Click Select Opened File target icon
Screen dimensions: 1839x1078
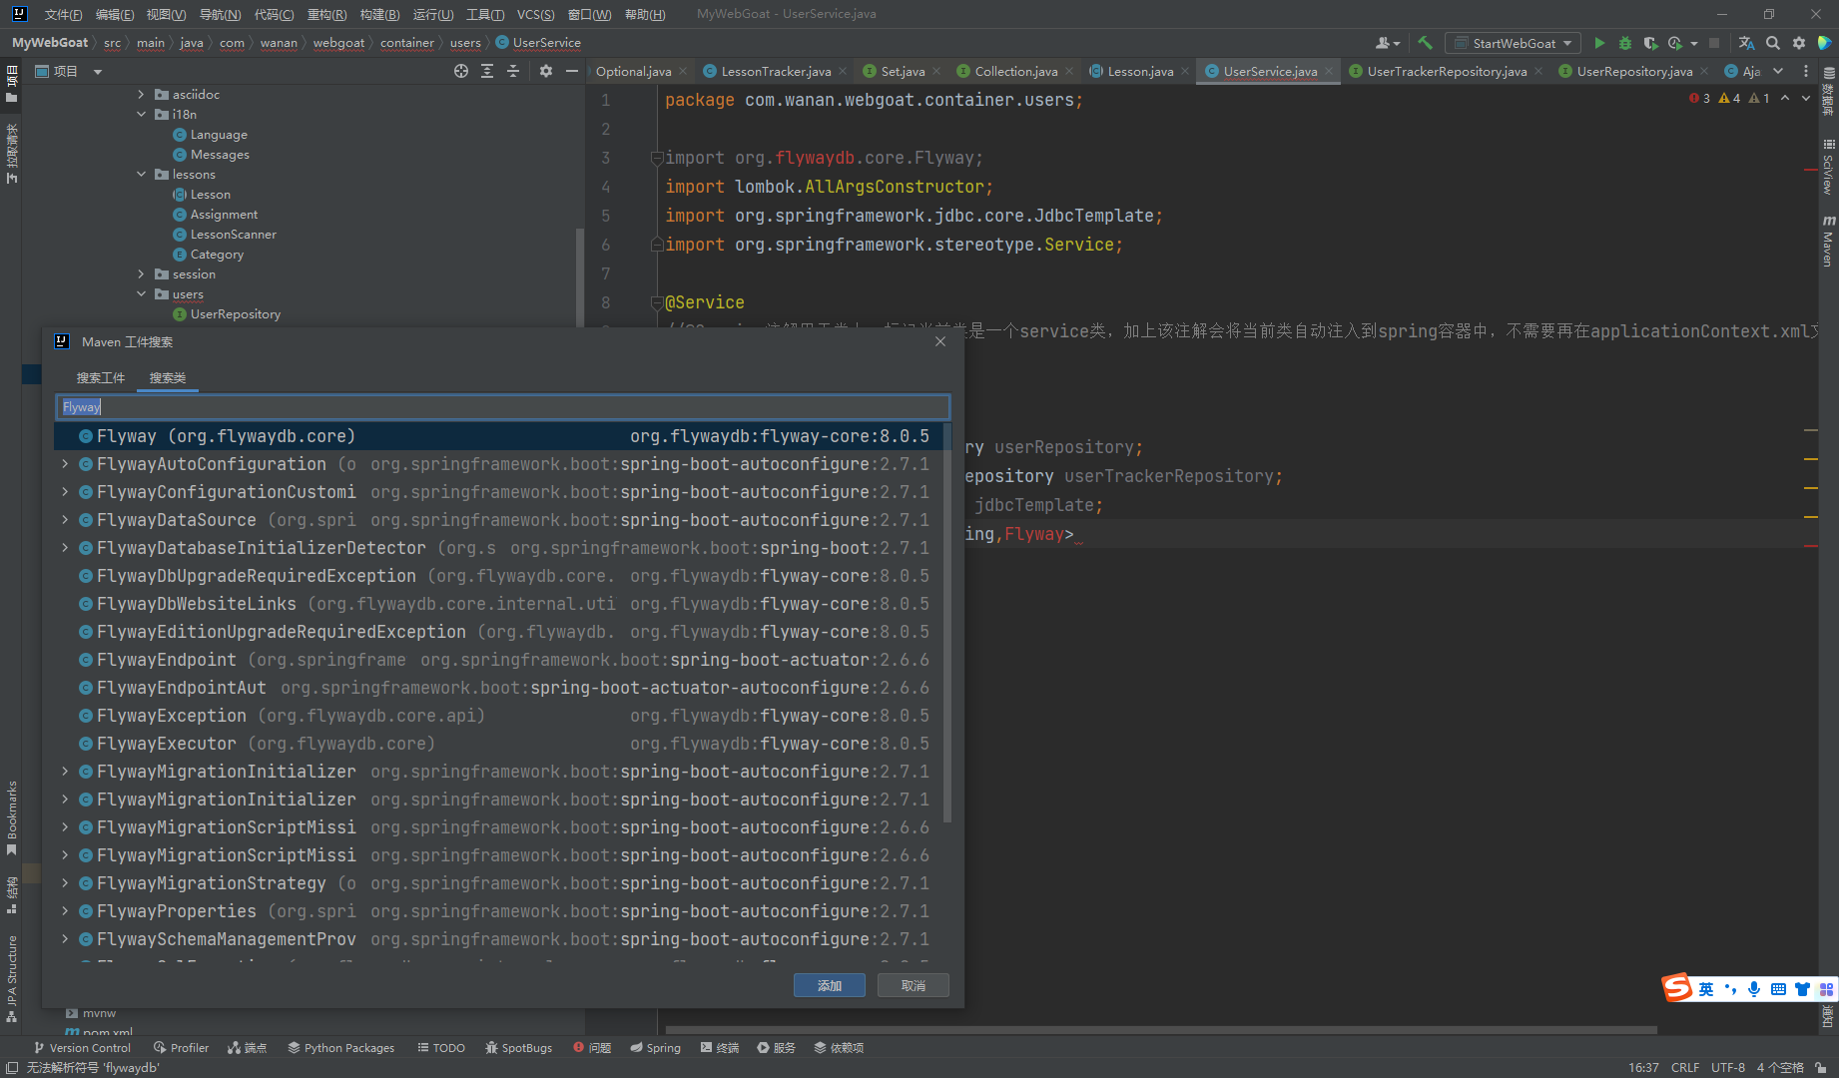pyautogui.click(x=461, y=71)
